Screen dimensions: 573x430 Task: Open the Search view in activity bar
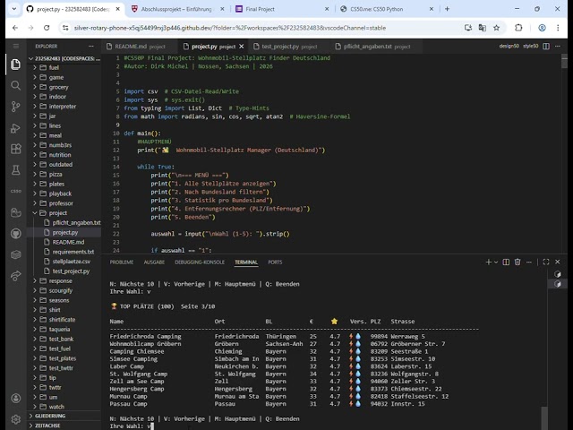point(15,85)
